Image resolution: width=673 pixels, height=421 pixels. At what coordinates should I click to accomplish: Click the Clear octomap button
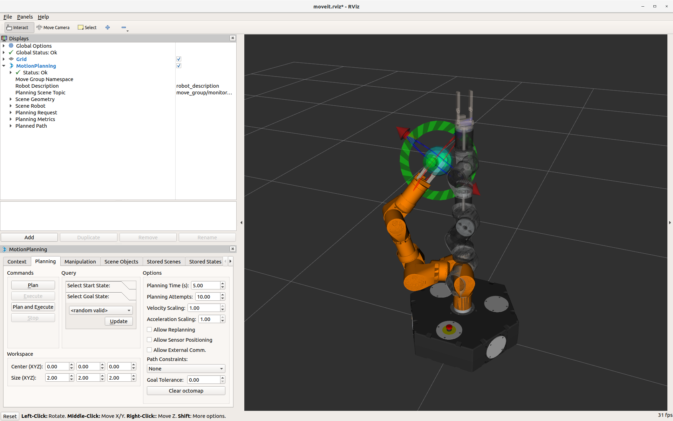[x=186, y=390]
